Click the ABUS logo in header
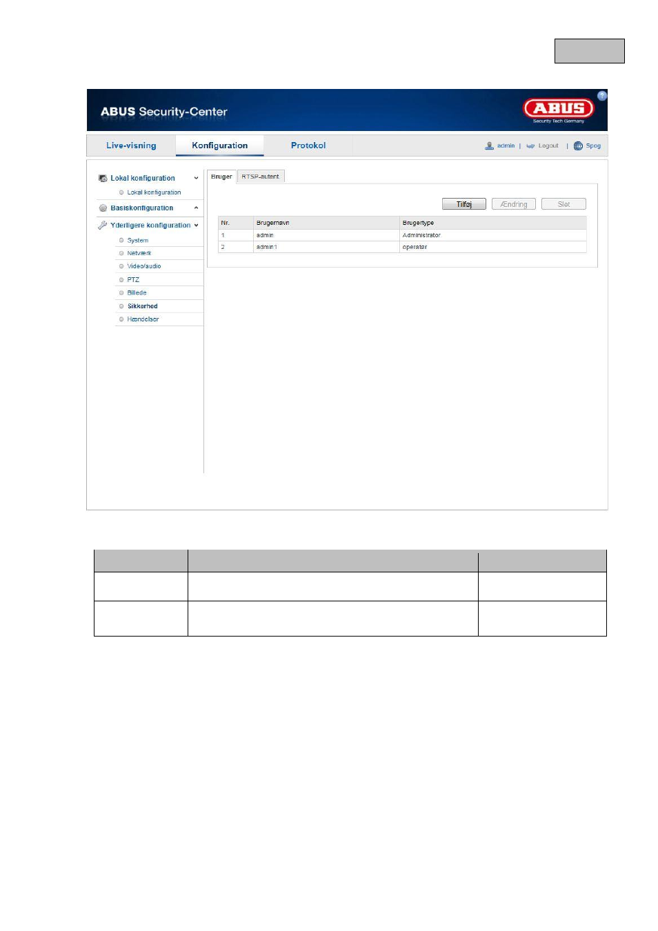 click(559, 110)
